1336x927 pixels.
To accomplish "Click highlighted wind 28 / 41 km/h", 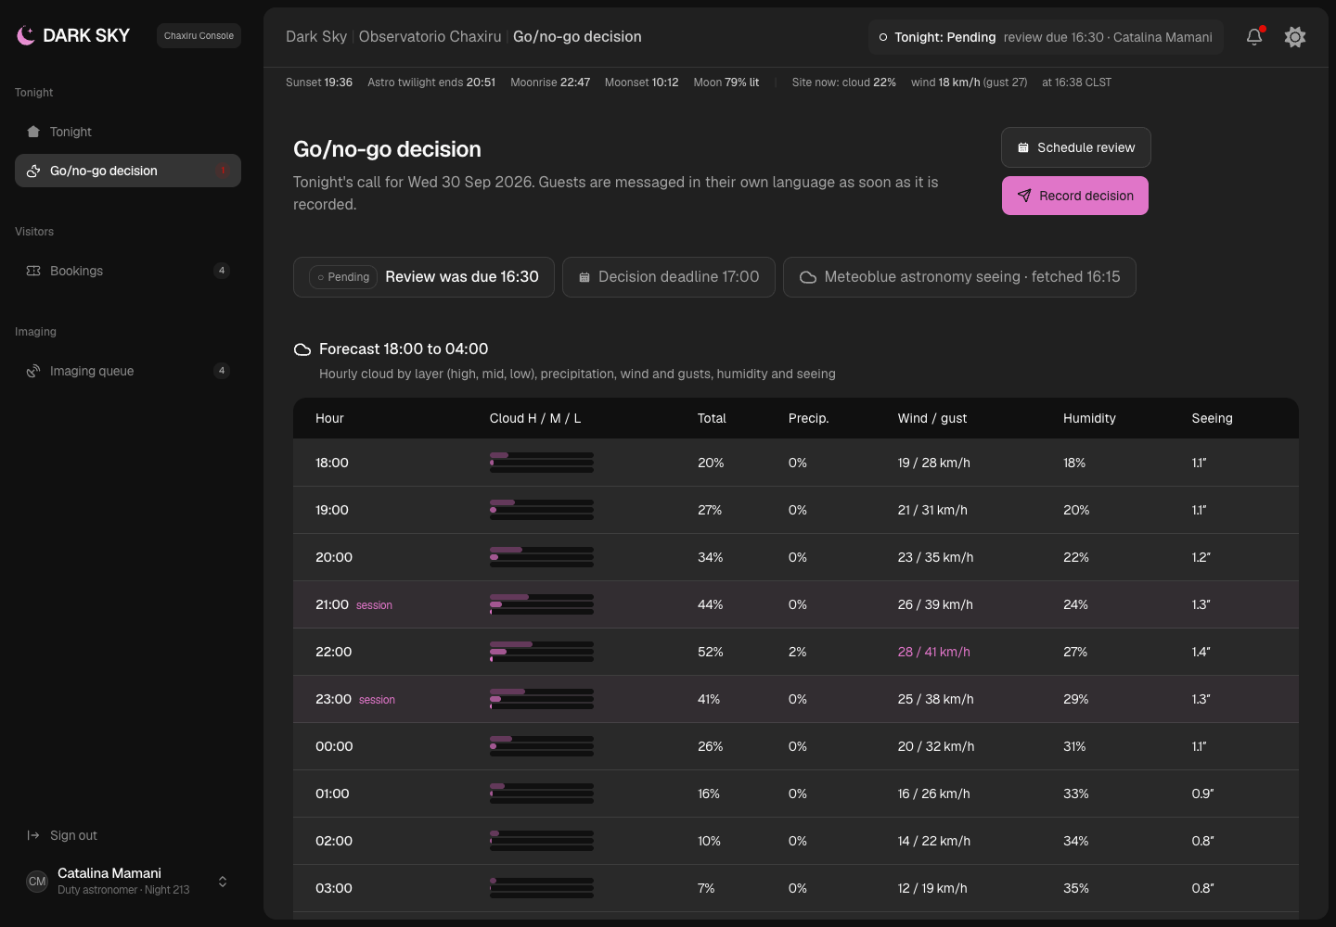I will coord(934,652).
